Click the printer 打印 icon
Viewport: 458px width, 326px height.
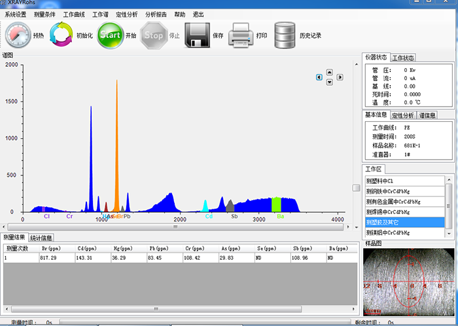240,35
